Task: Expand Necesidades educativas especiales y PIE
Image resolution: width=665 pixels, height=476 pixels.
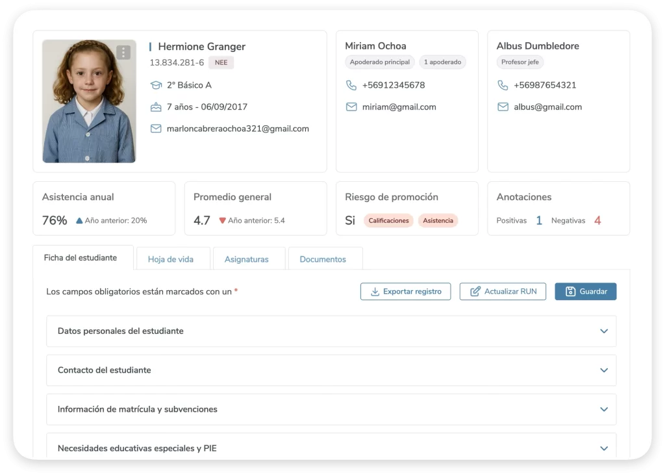Action: click(603, 448)
